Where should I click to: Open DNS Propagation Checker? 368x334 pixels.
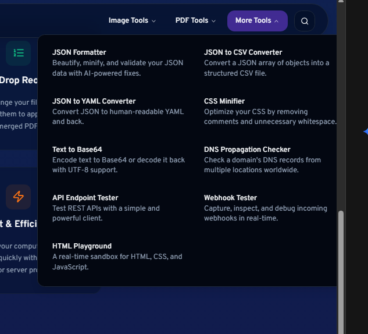(x=247, y=150)
